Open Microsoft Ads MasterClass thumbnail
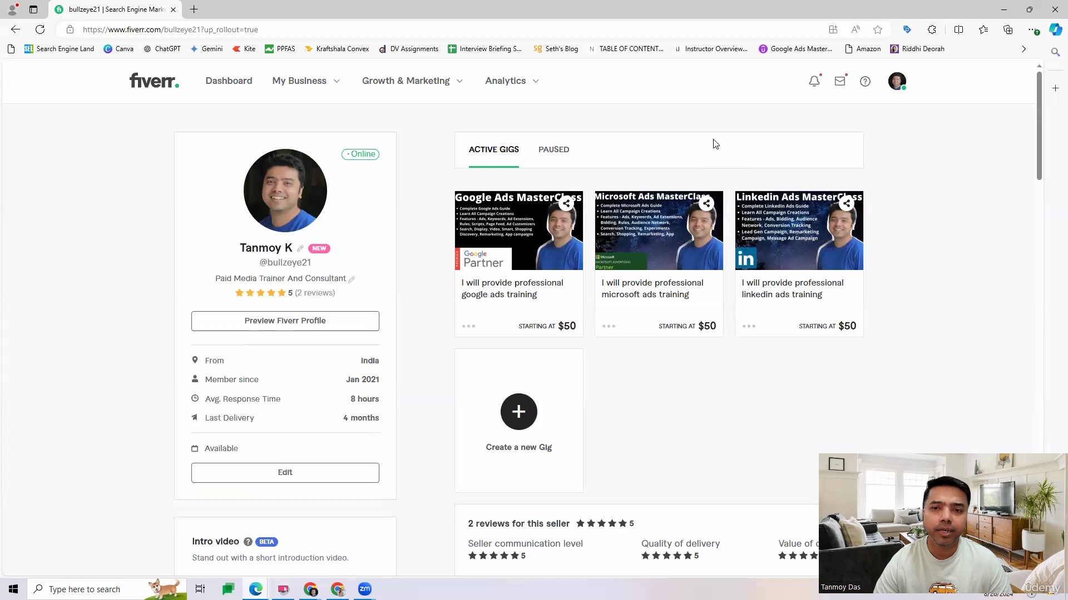1068x600 pixels. [659, 231]
